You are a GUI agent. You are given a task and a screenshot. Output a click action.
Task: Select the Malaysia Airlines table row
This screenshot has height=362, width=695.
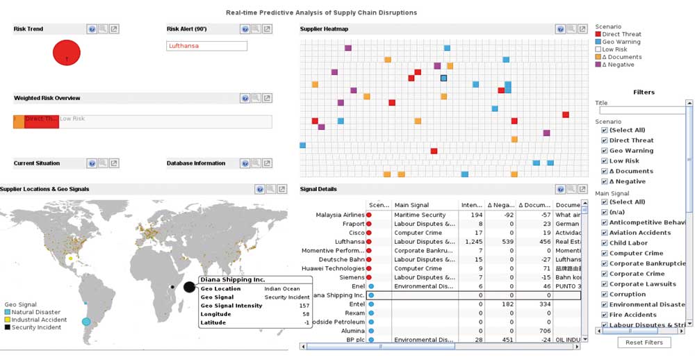pos(440,215)
